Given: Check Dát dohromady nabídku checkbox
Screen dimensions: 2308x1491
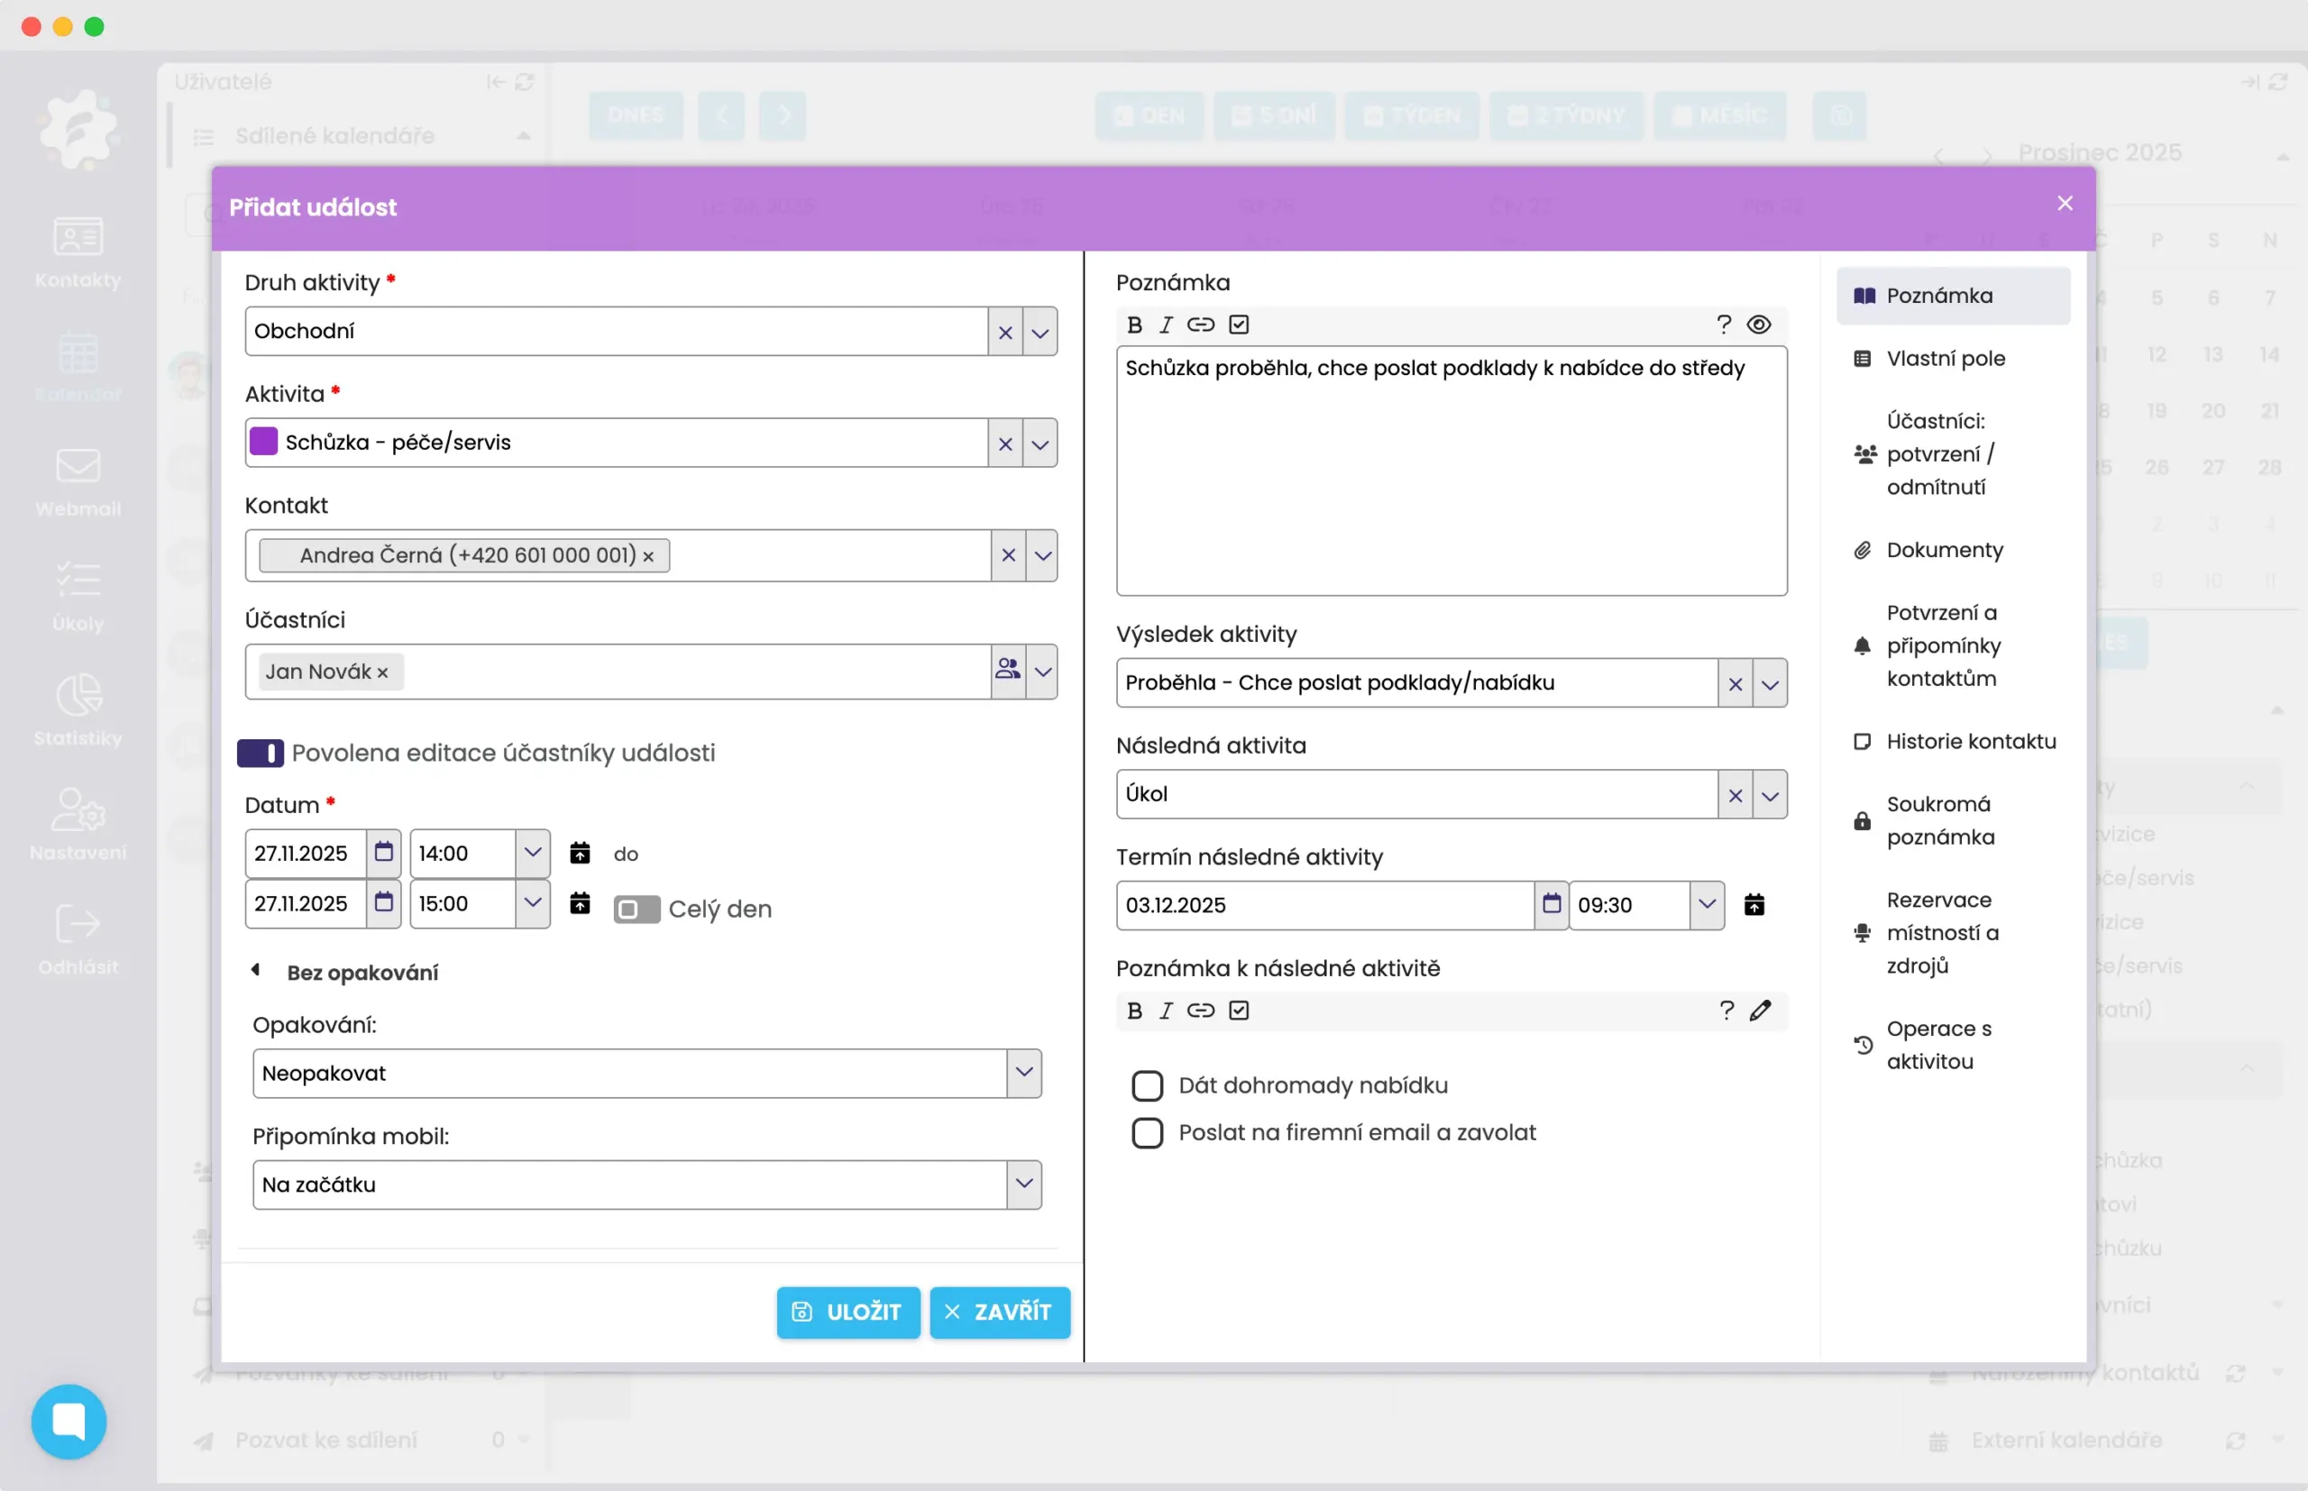Looking at the screenshot, I should pos(1147,1085).
